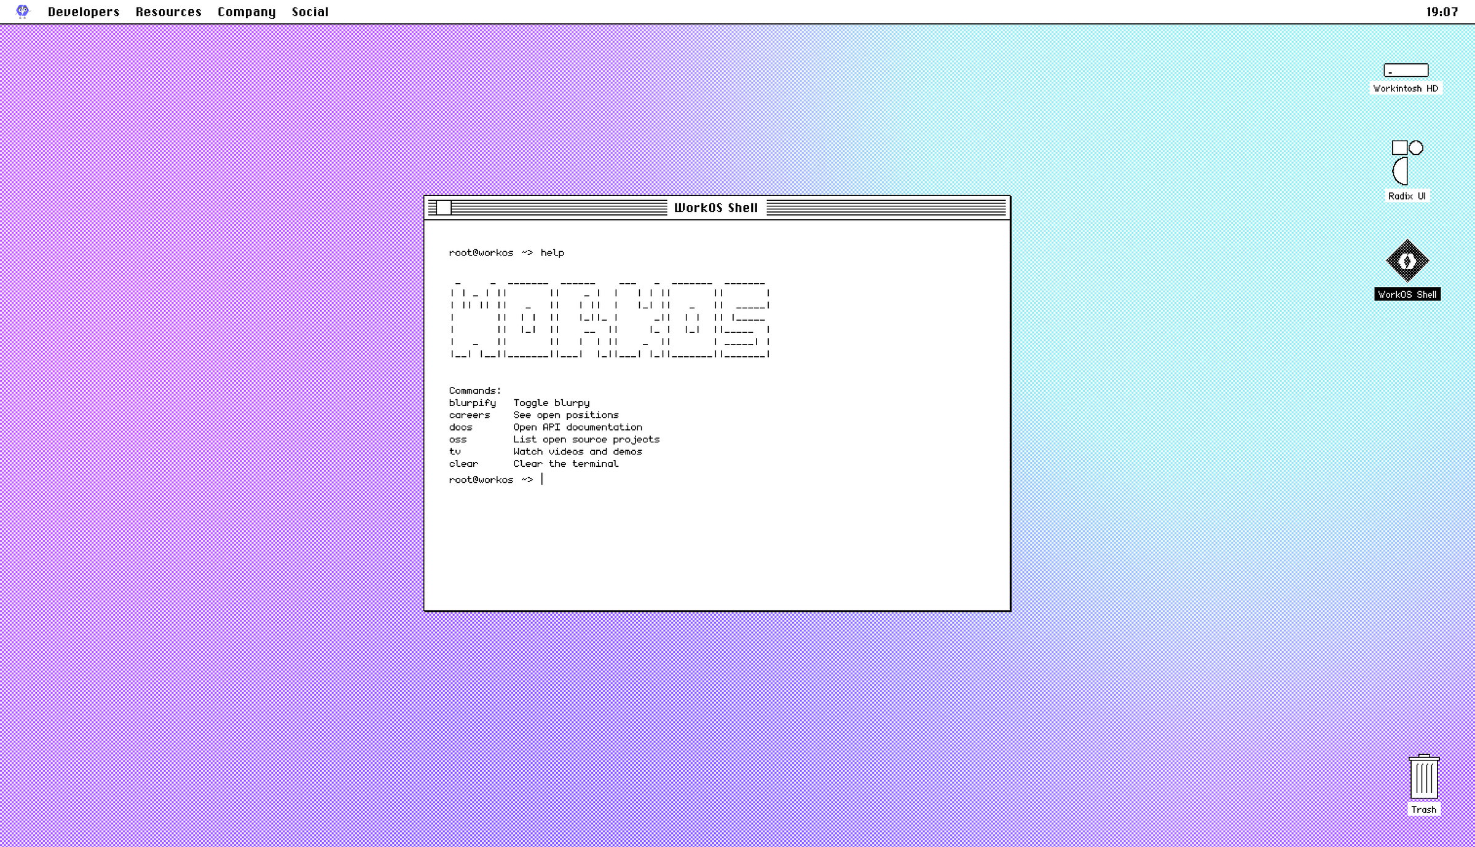The height and width of the screenshot is (847, 1475).
Task: Open the Developers menu
Action: pos(84,12)
